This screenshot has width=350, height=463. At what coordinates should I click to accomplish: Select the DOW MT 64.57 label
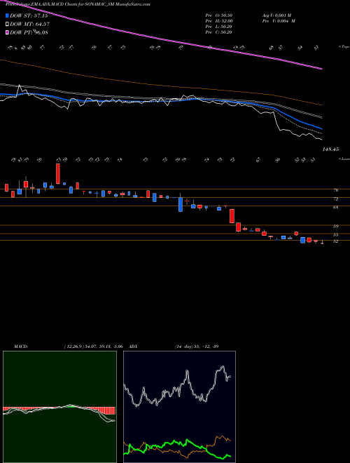pos(30,25)
